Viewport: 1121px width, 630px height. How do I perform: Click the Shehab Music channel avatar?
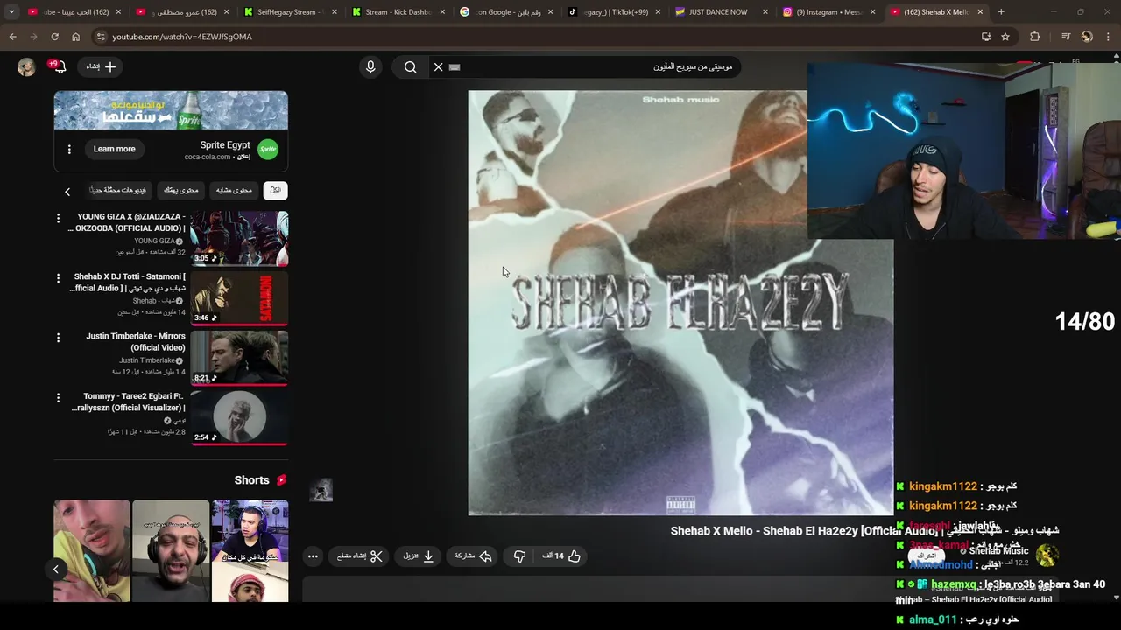pyautogui.click(x=1047, y=554)
